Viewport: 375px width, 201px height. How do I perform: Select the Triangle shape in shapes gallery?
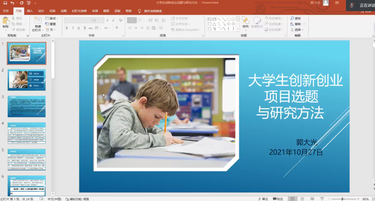point(214,24)
